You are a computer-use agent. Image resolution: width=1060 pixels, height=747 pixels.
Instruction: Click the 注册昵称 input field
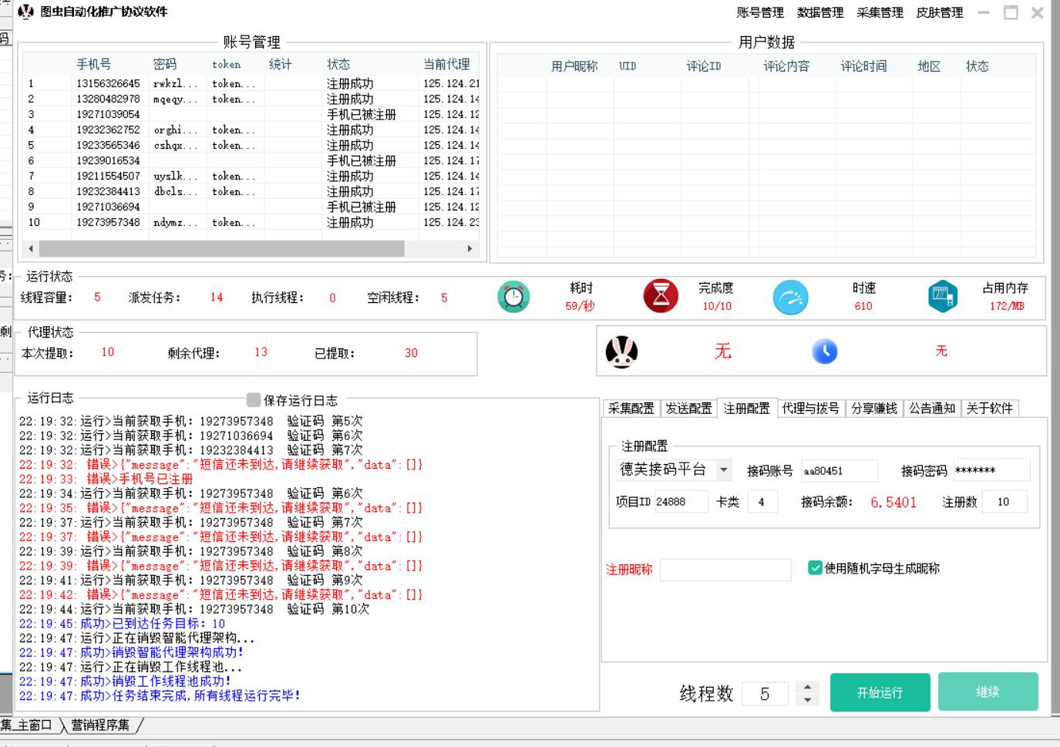point(725,570)
